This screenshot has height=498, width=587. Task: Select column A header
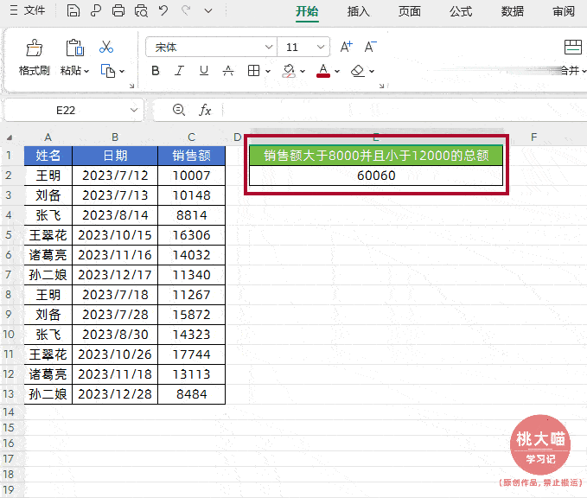click(48, 137)
